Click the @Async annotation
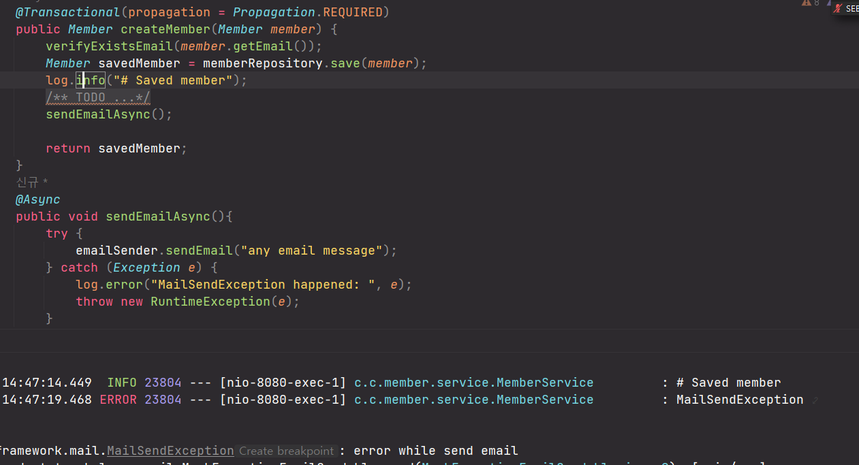Screen dimensions: 859x465 (x=38, y=199)
